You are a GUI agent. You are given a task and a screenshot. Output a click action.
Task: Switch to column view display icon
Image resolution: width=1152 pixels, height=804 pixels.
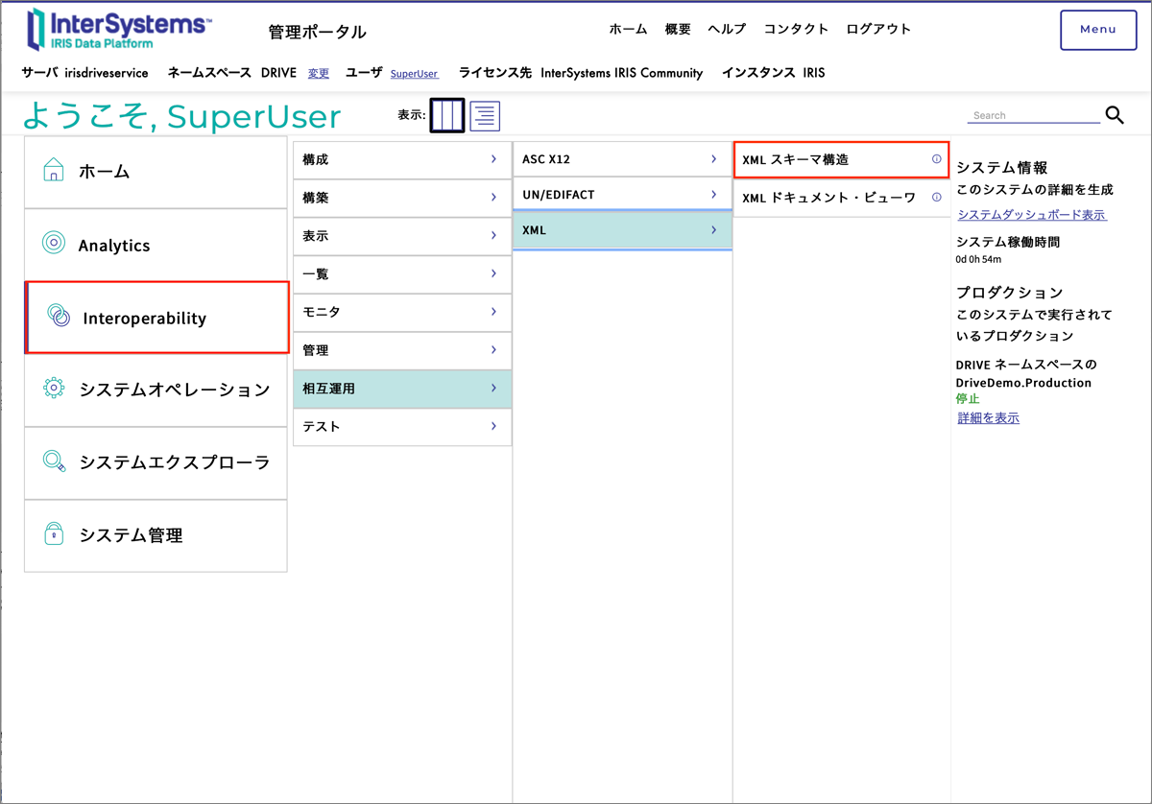(447, 115)
